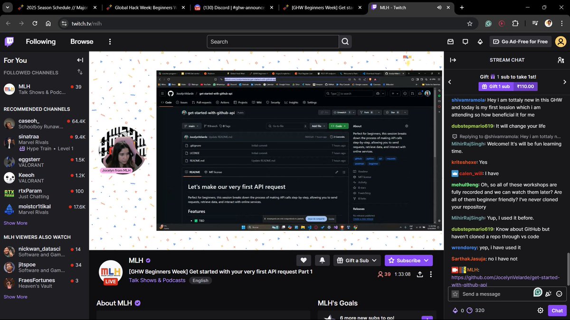Image resolution: width=570 pixels, height=320 pixels.
Task: Open the chat community users icon
Action: 561,60
